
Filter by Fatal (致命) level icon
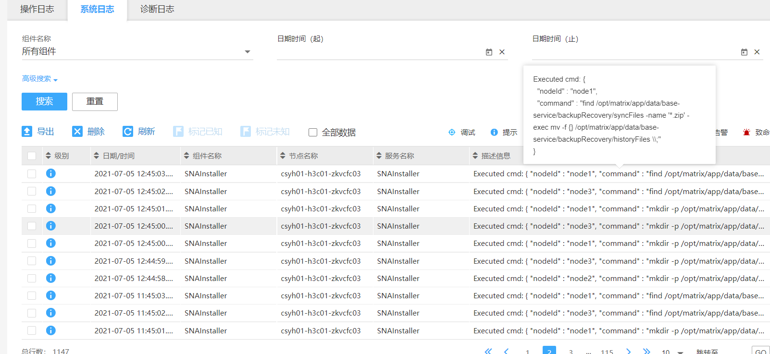tap(746, 132)
